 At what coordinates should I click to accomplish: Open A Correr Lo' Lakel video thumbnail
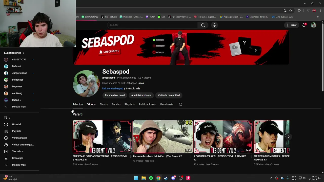[x=223, y=137]
